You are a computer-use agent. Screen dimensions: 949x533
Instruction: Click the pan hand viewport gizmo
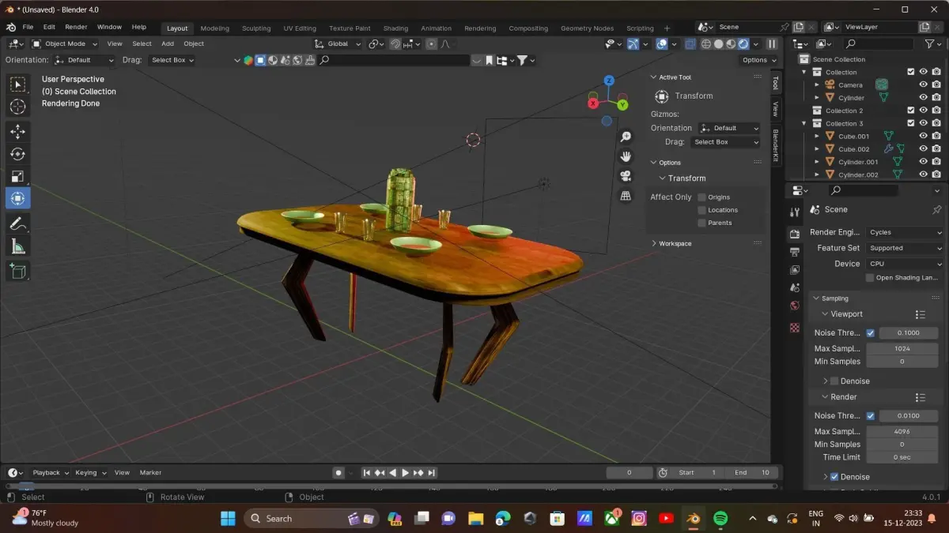coord(626,156)
